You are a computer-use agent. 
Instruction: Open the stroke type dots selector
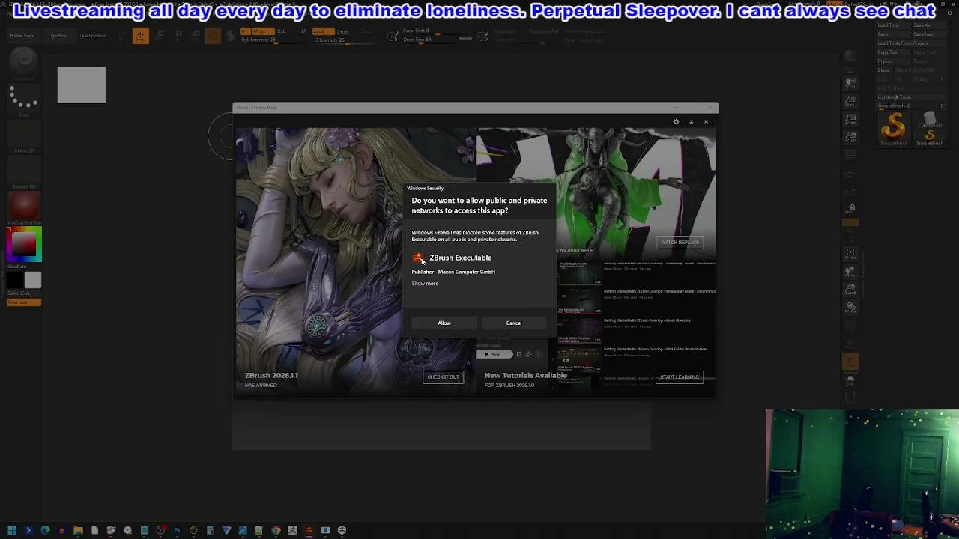coord(23,100)
